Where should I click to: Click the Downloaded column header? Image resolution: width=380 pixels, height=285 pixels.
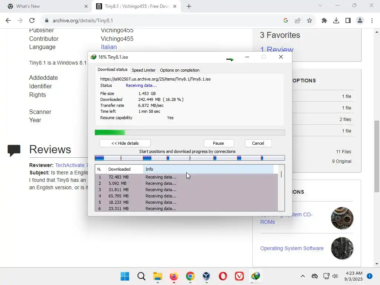125,169
